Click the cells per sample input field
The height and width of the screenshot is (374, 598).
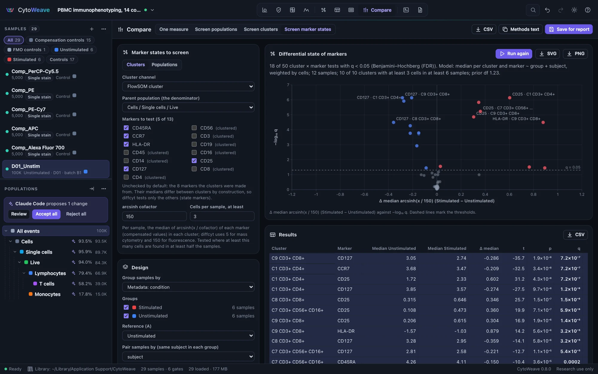point(222,216)
